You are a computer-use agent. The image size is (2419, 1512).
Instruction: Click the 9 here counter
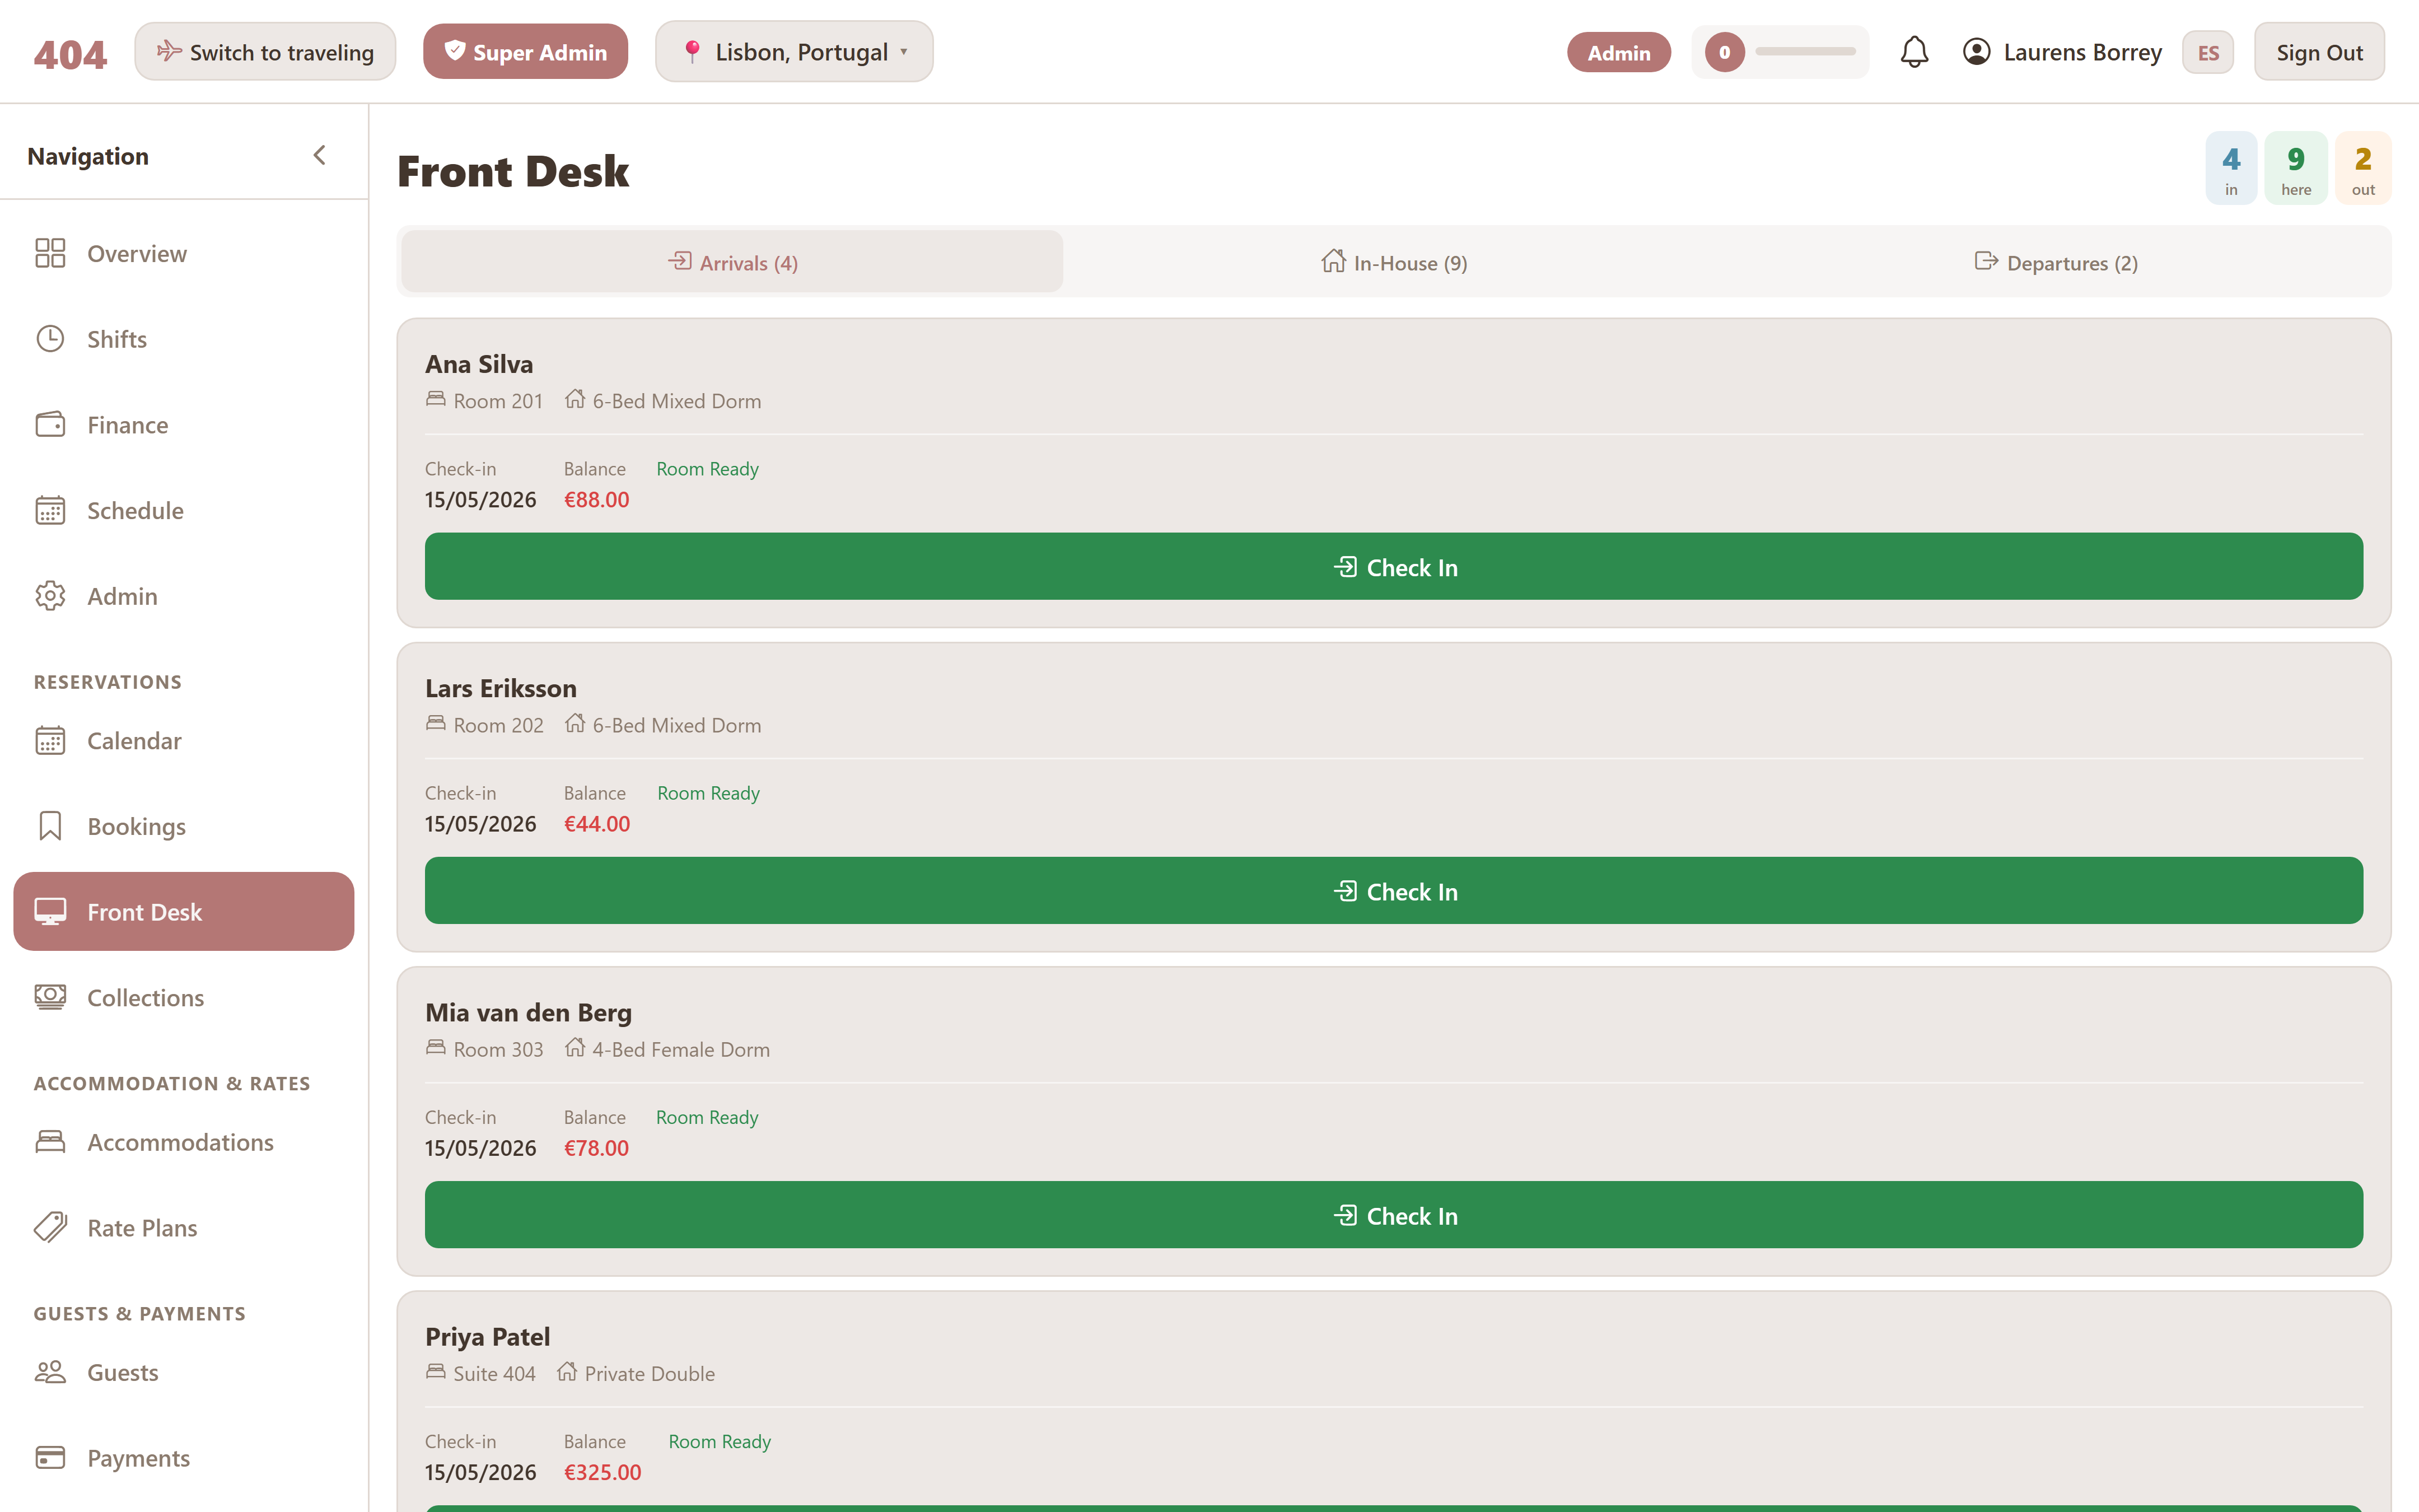point(2296,168)
